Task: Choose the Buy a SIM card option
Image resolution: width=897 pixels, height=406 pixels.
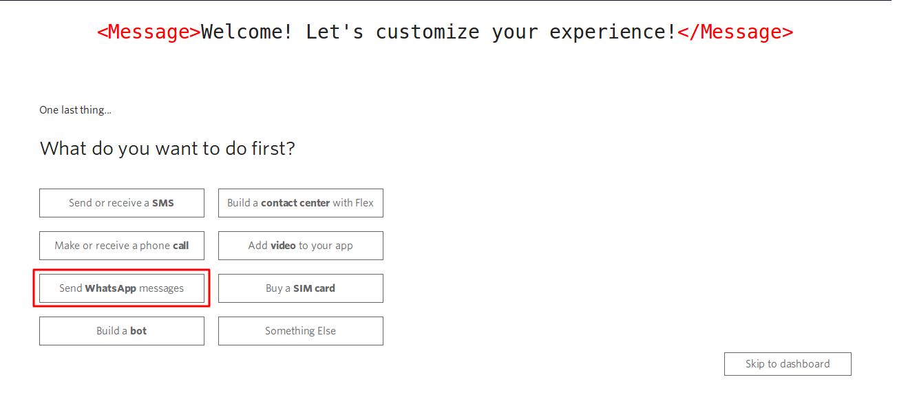Action: 300,288
